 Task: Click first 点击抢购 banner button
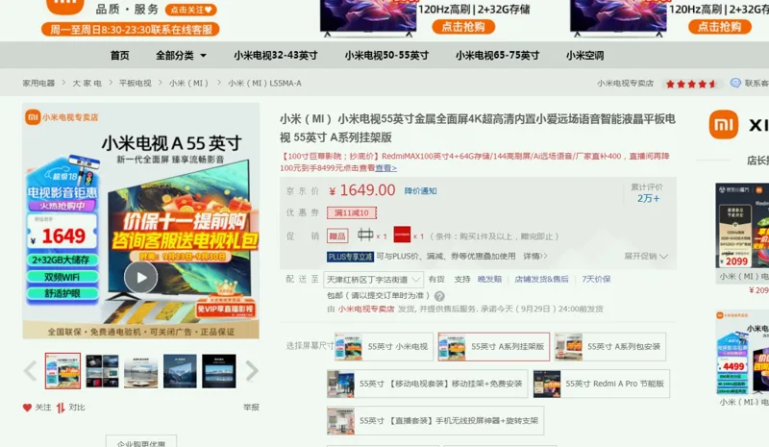(463, 27)
